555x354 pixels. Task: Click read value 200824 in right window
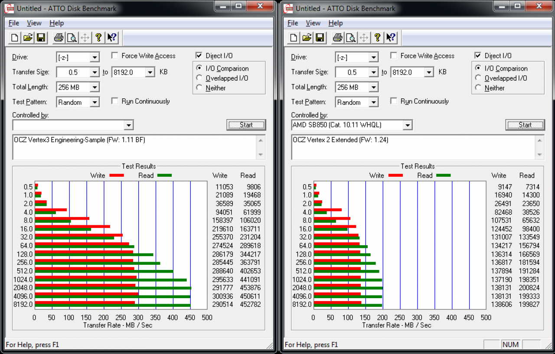click(529, 288)
